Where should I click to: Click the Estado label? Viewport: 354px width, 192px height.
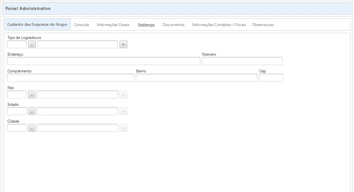(x=13, y=105)
